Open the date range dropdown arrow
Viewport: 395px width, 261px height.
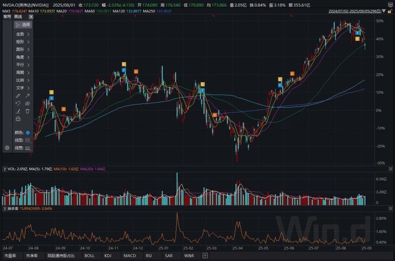(x=383, y=11)
